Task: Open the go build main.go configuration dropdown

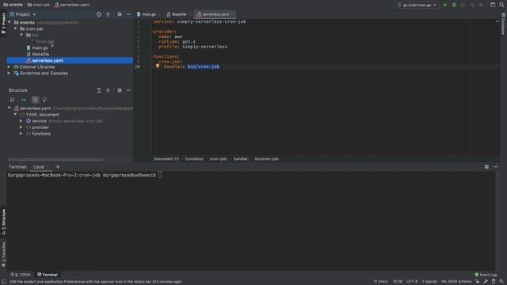Action: [x=417, y=5]
